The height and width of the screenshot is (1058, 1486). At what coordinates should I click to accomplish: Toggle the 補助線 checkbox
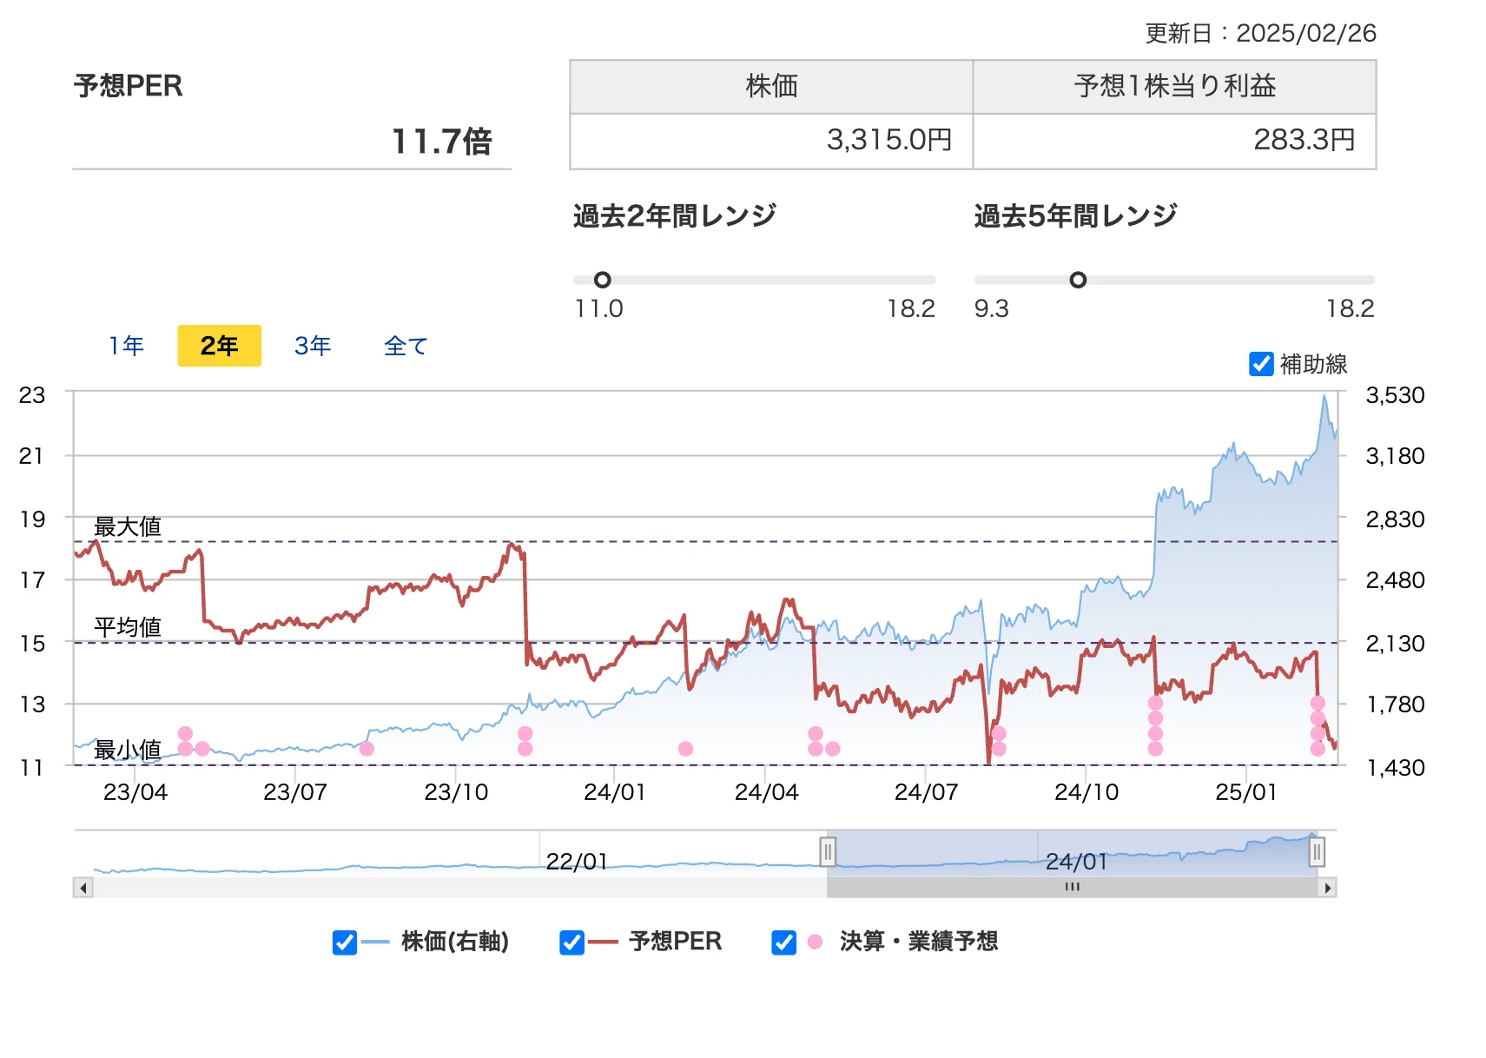coord(1261,364)
